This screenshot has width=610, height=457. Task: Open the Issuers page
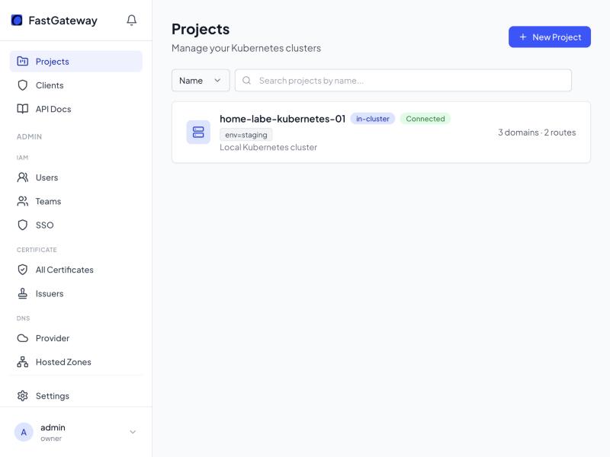coord(75,293)
